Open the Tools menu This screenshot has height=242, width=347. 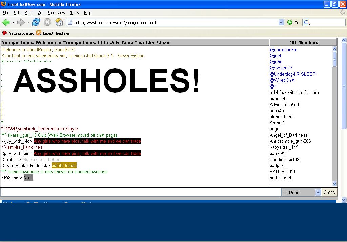(x=75, y=13)
